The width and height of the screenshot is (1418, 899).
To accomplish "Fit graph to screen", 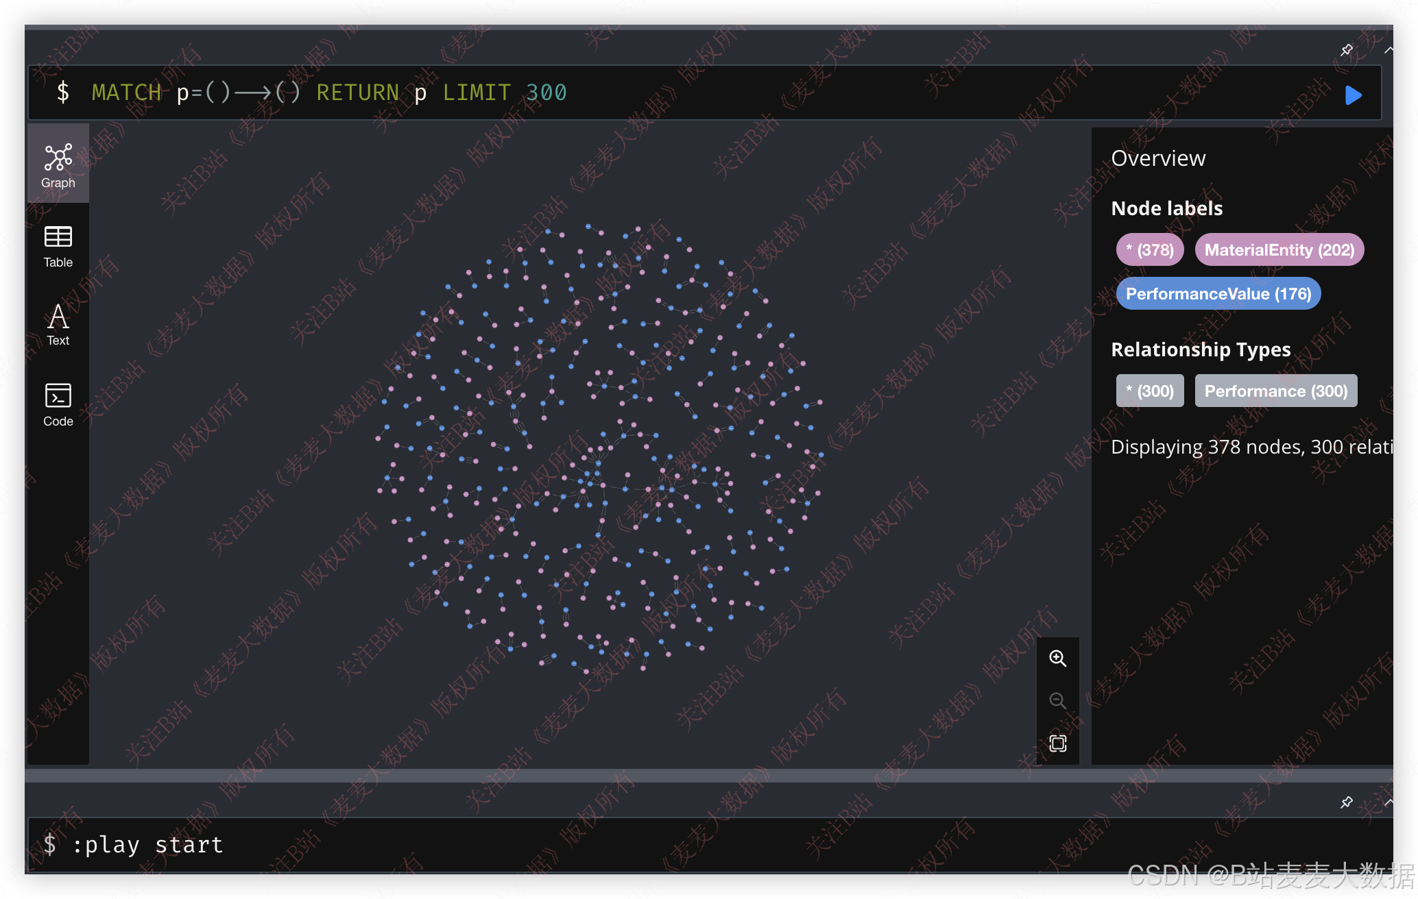I will (1057, 743).
